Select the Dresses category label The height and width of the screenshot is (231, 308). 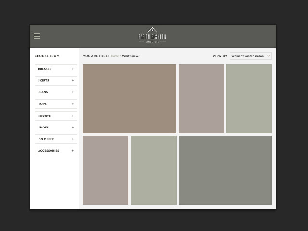coord(44,69)
